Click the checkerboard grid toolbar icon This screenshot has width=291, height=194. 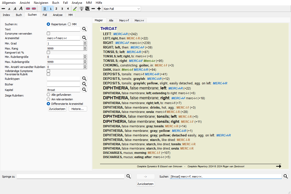[x=87, y=9]
